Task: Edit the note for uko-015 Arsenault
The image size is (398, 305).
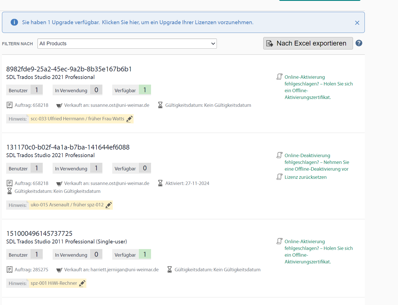Action: click(x=109, y=205)
